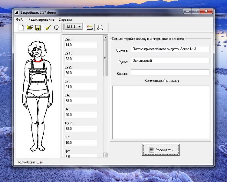The width and height of the screenshot is (227, 182).
Task: Open a file with the folder icon
Action: pos(29,28)
